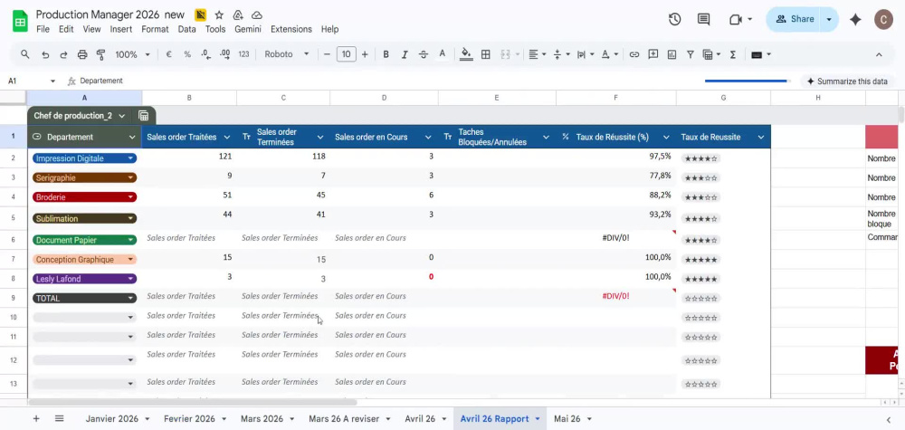Expand the Share options arrow

click(x=829, y=19)
